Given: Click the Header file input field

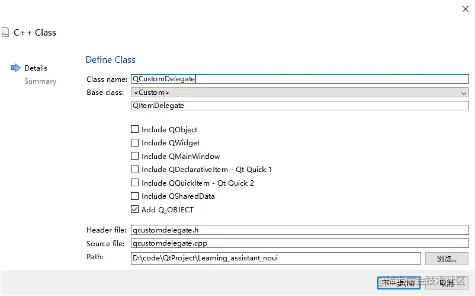Looking at the screenshot, I should [x=300, y=230].
